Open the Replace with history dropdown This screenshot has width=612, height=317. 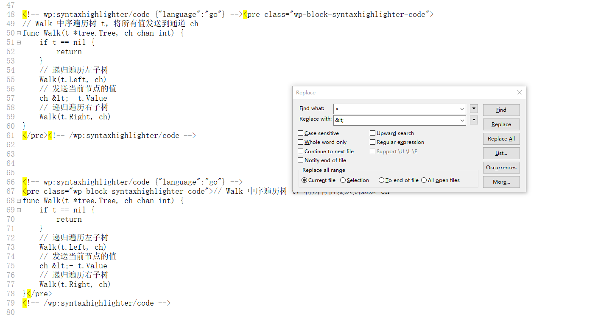tap(462, 120)
